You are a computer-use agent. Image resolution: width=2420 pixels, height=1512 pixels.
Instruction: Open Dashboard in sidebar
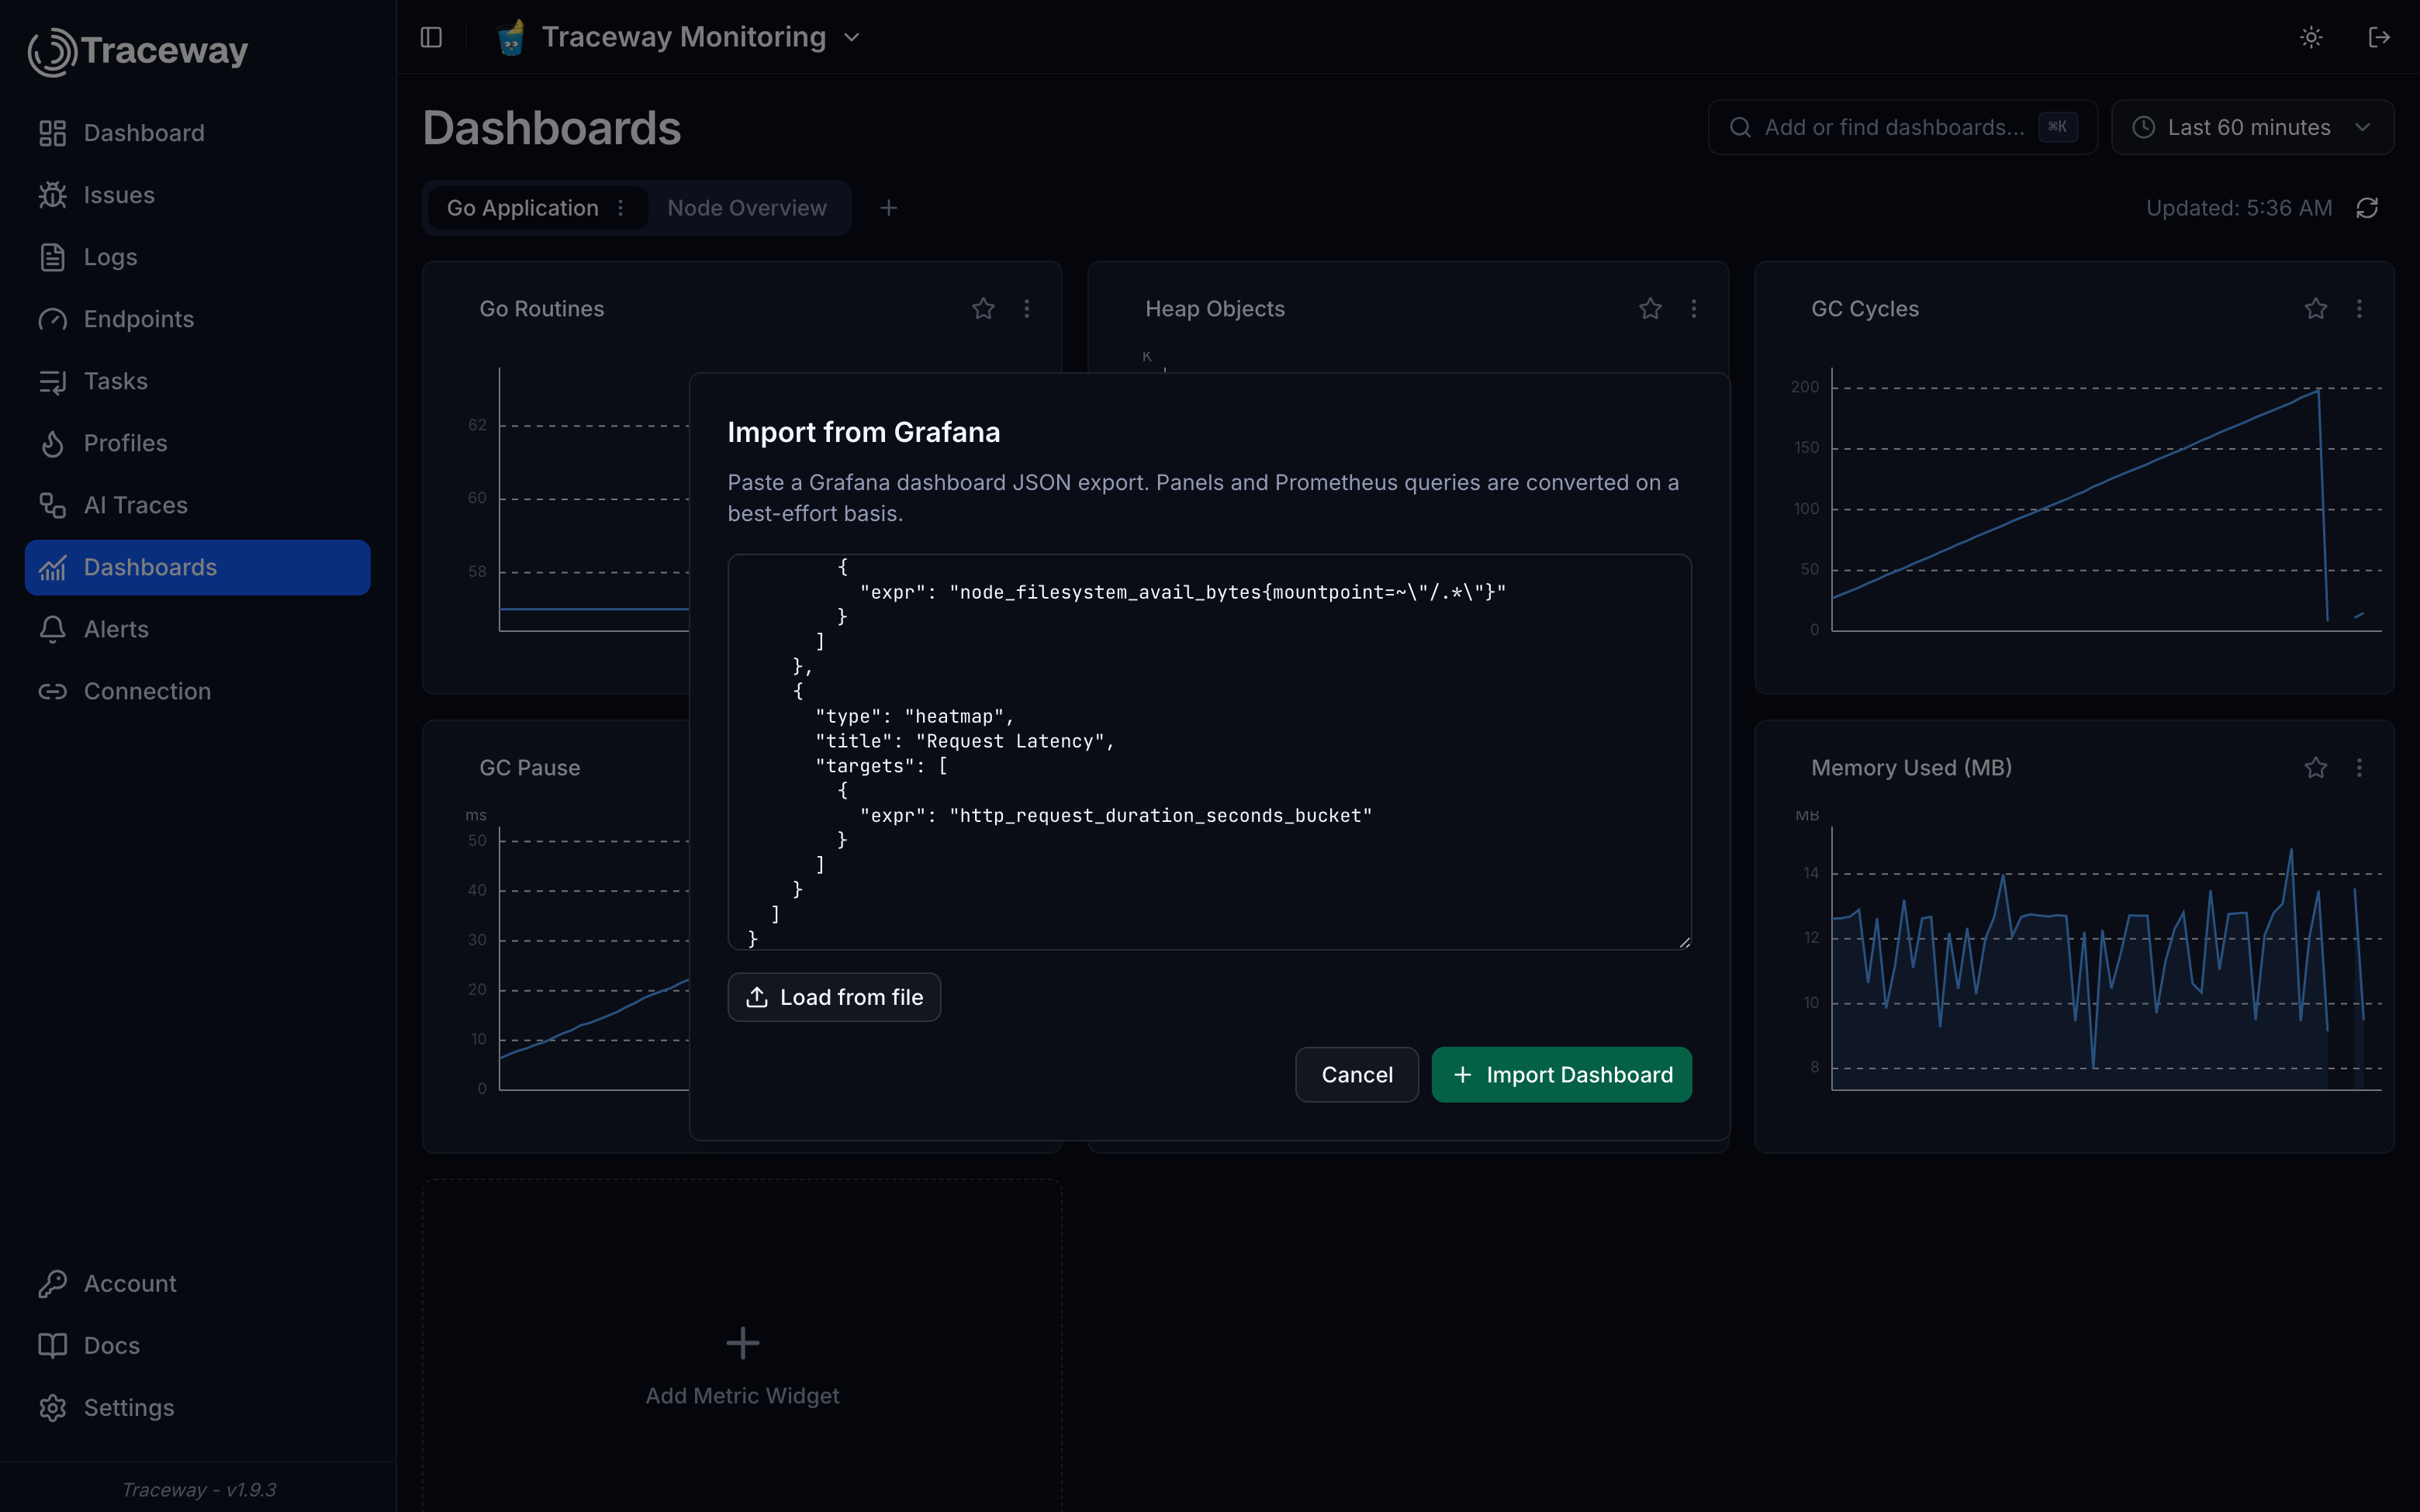(198, 133)
